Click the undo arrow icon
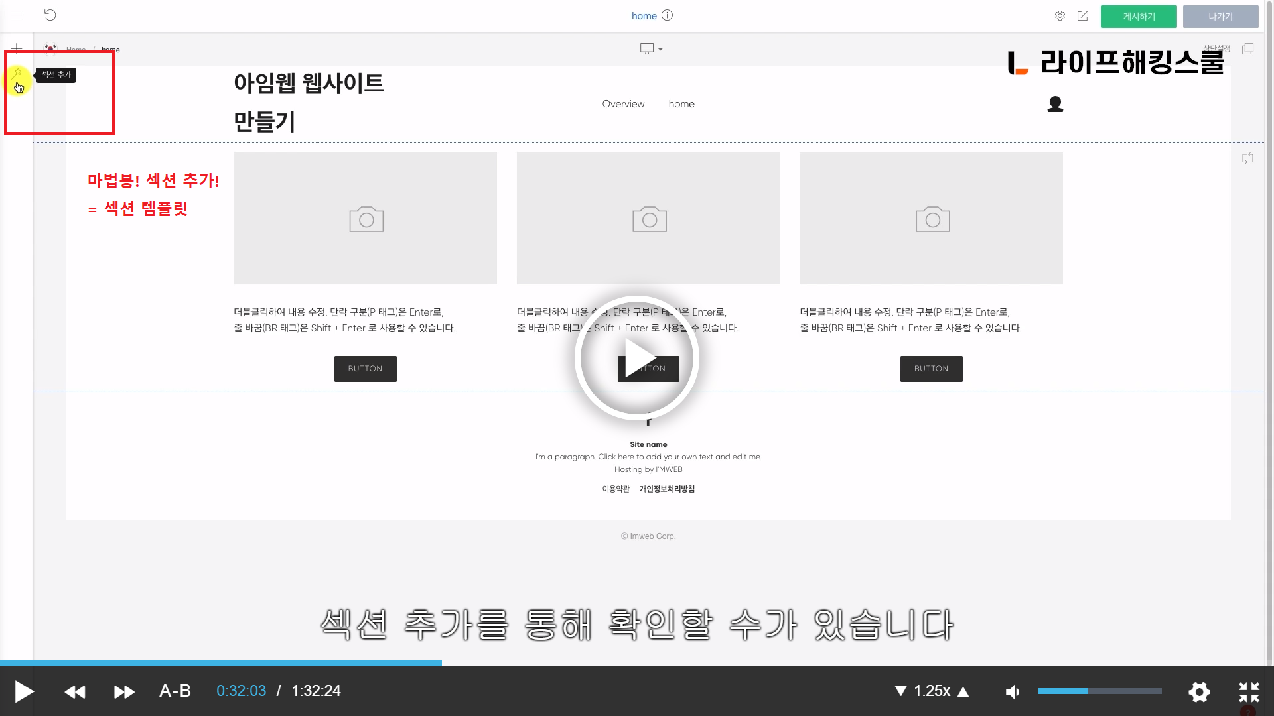 pyautogui.click(x=50, y=15)
